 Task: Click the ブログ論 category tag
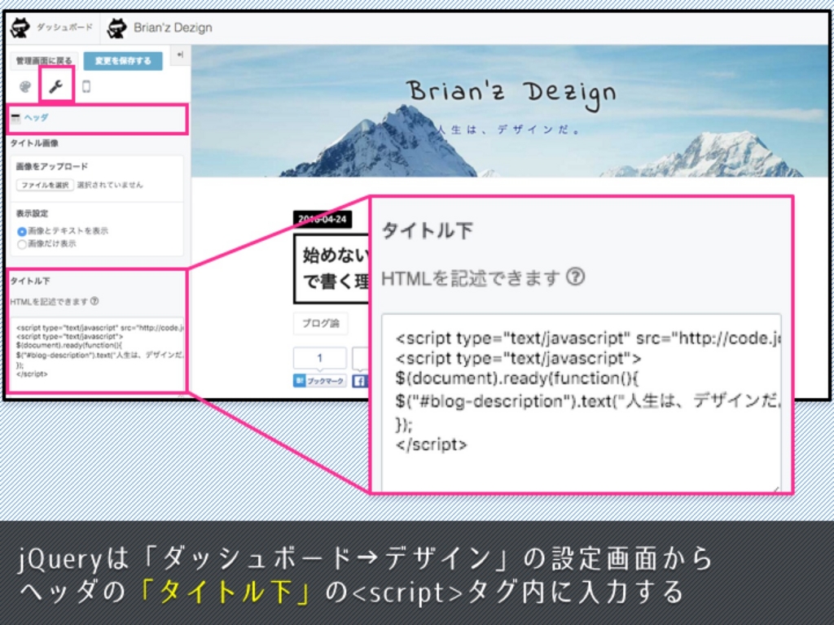tap(321, 323)
